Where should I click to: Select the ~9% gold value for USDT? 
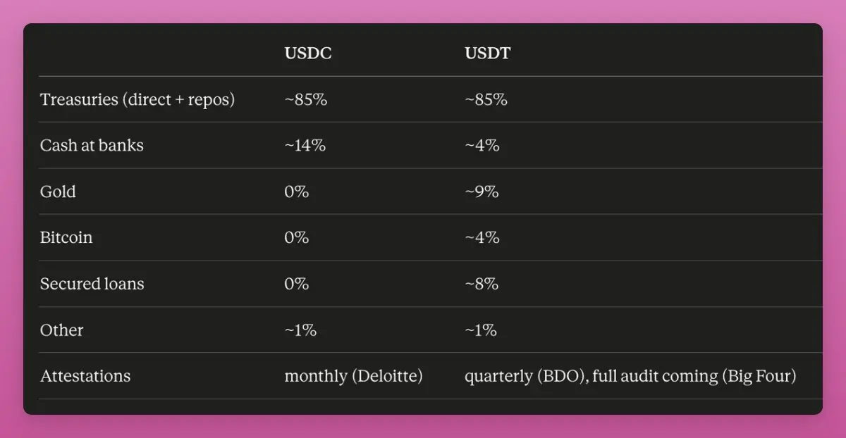click(482, 192)
